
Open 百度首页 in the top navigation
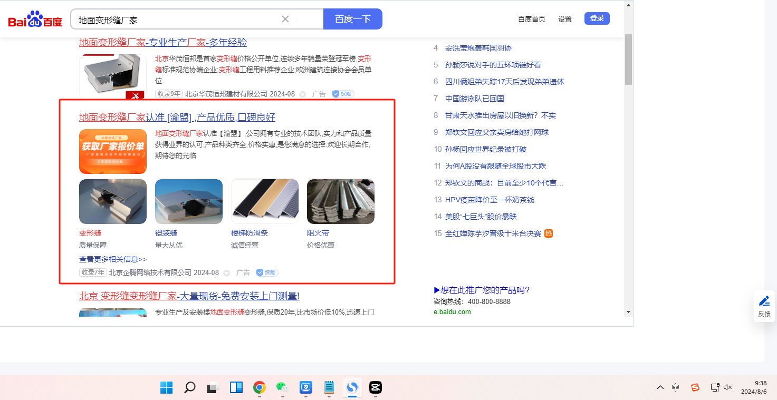click(531, 19)
